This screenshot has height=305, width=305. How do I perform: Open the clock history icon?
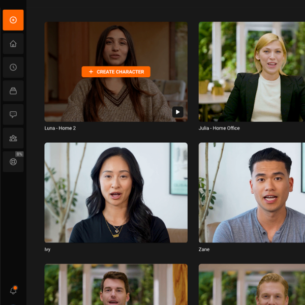point(13,67)
